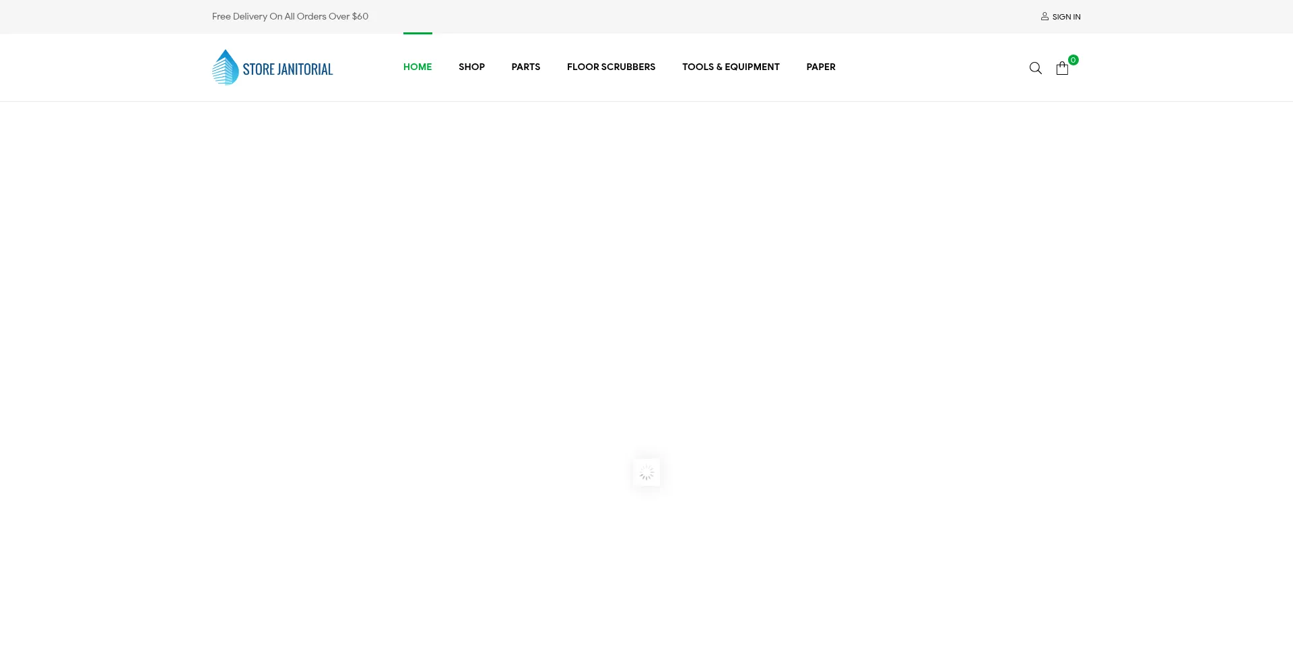Viewport: 1293px width, 669px height.
Task: Click the user profile icon beside Sign In
Action: (x=1045, y=17)
